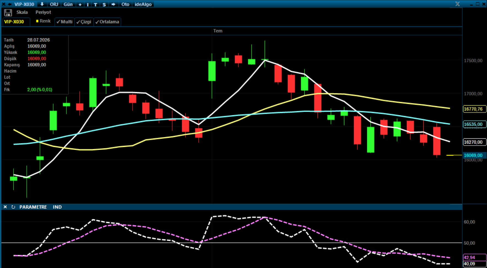The width and height of the screenshot is (487, 268).
Task: Click the Tem month label
Action: (x=218, y=31)
